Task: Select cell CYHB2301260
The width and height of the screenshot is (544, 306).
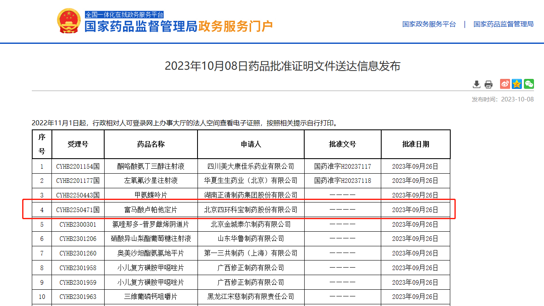Action: tap(78, 253)
